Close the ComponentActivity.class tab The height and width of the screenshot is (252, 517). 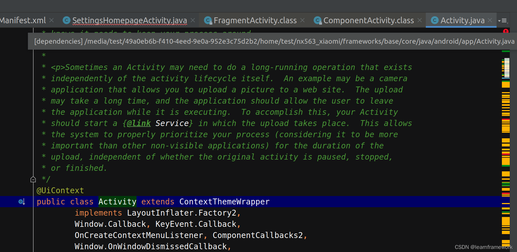[420, 20]
